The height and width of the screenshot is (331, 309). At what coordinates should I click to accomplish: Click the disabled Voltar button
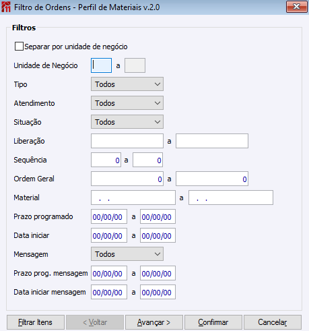click(x=95, y=322)
